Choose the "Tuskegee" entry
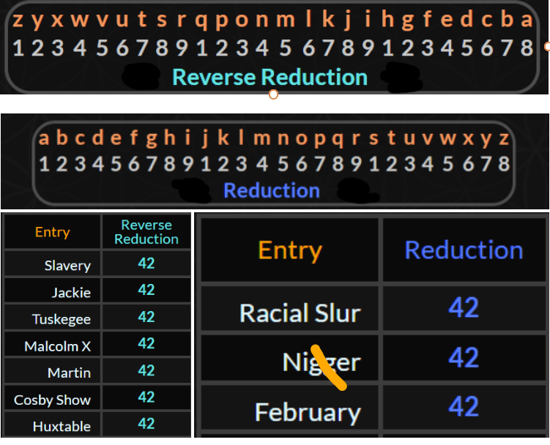Image resolution: width=550 pixels, height=445 pixels. tap(62, 319)
